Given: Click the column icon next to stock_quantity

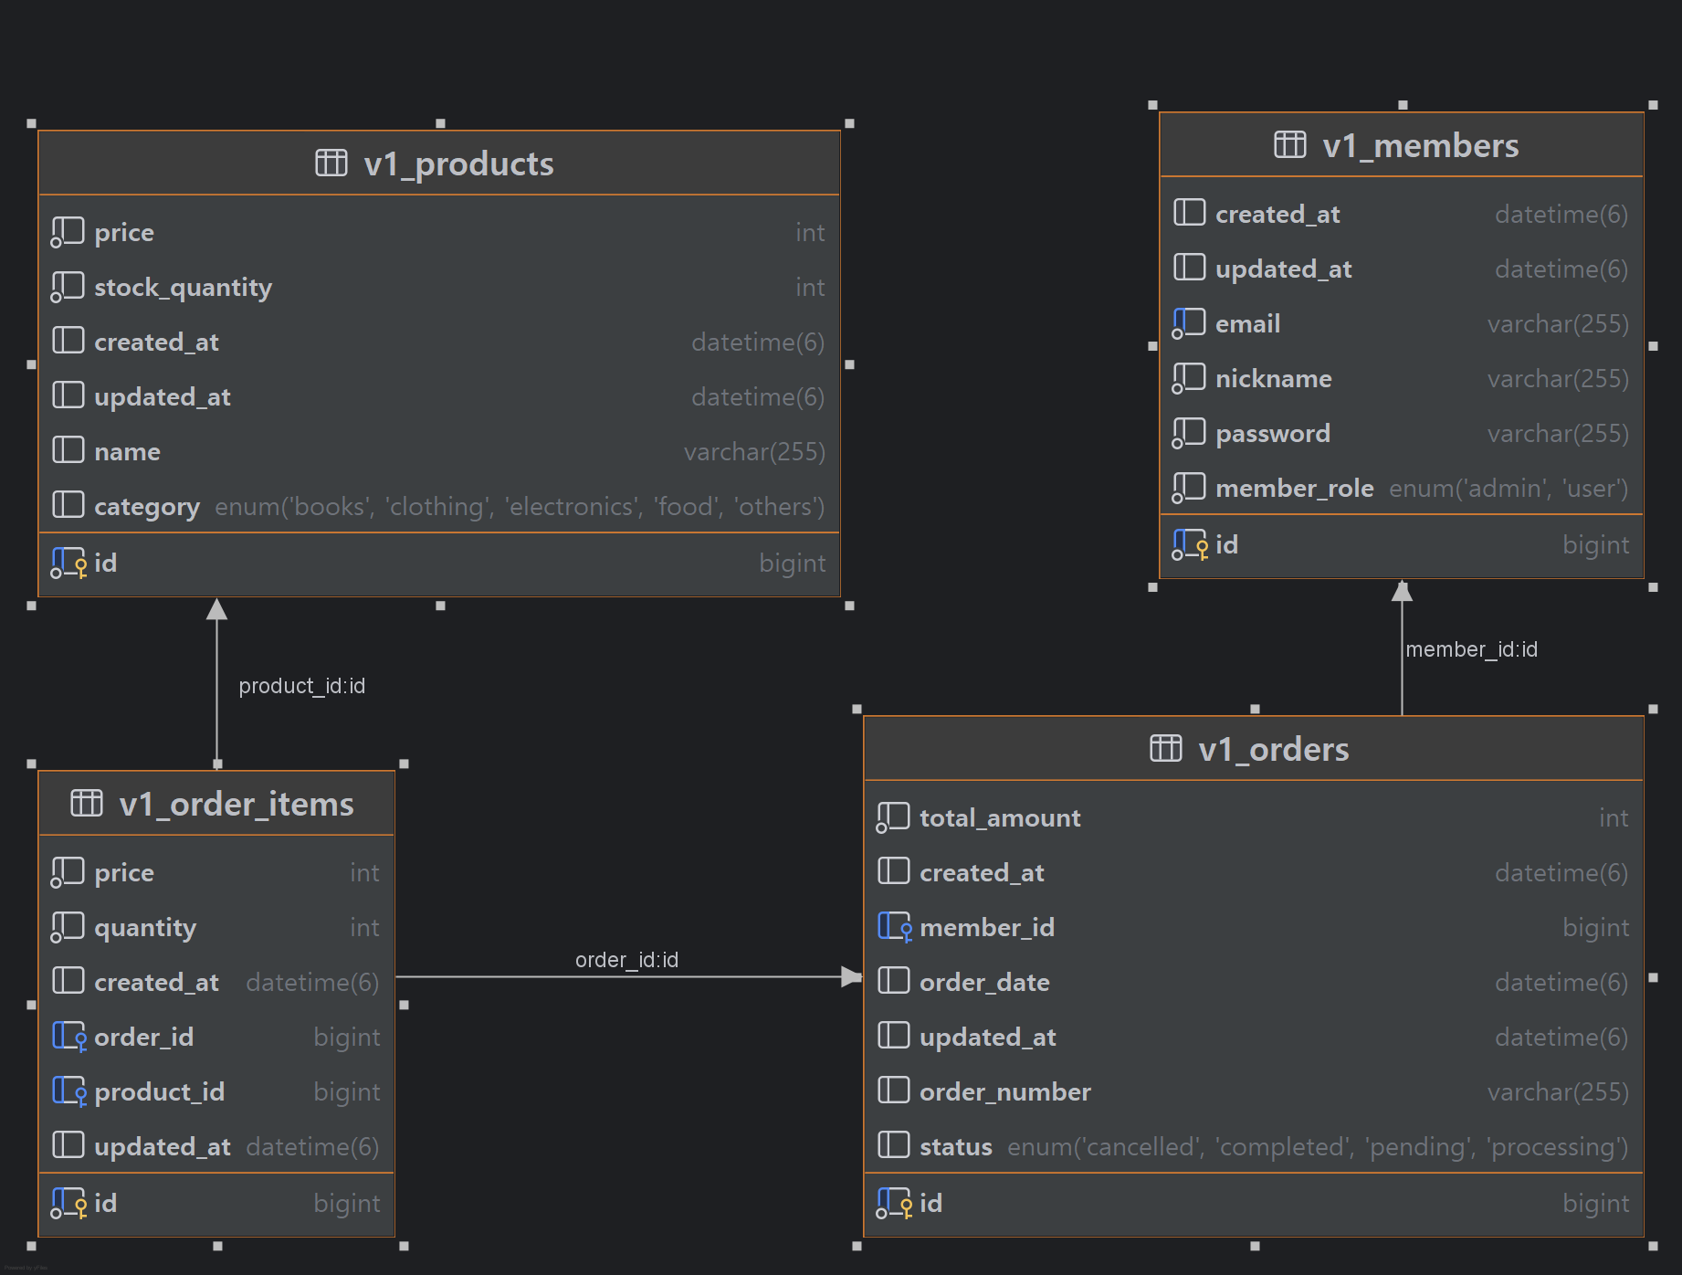Looking at the screenshot, I should (68, 287).
